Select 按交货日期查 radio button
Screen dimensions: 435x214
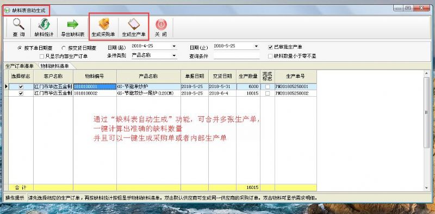(x=64, y=48)
